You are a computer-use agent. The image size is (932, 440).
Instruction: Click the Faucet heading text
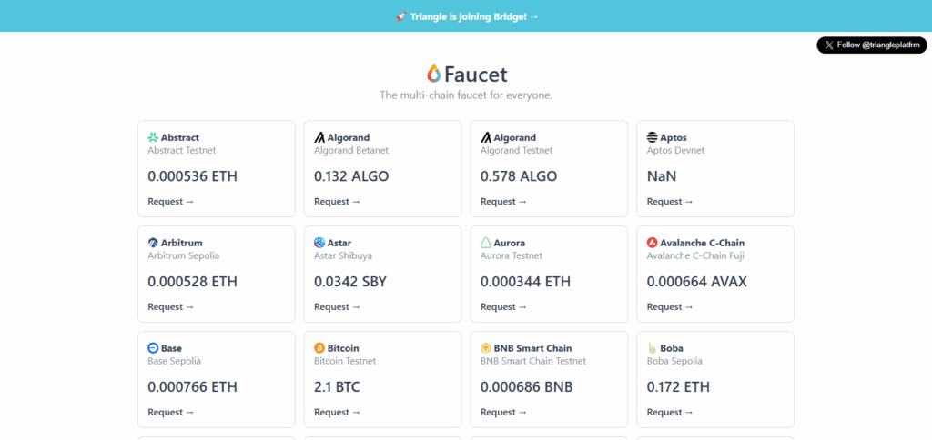[476, 75]
